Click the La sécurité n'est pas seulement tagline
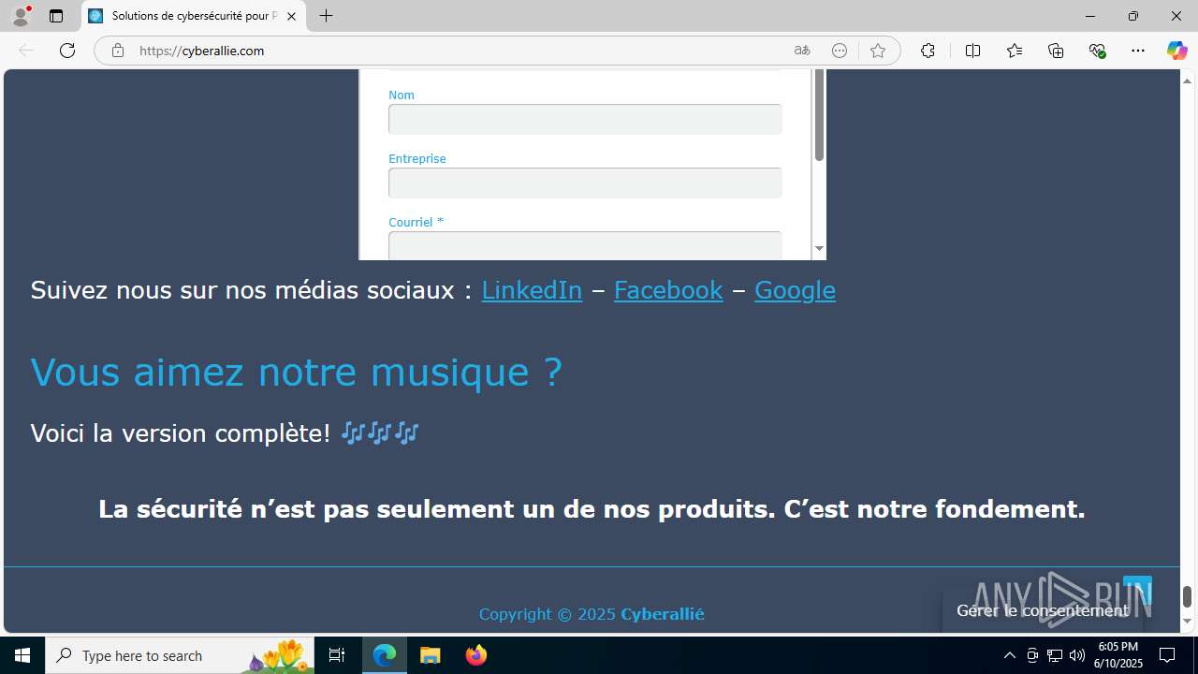 (592, 509)
